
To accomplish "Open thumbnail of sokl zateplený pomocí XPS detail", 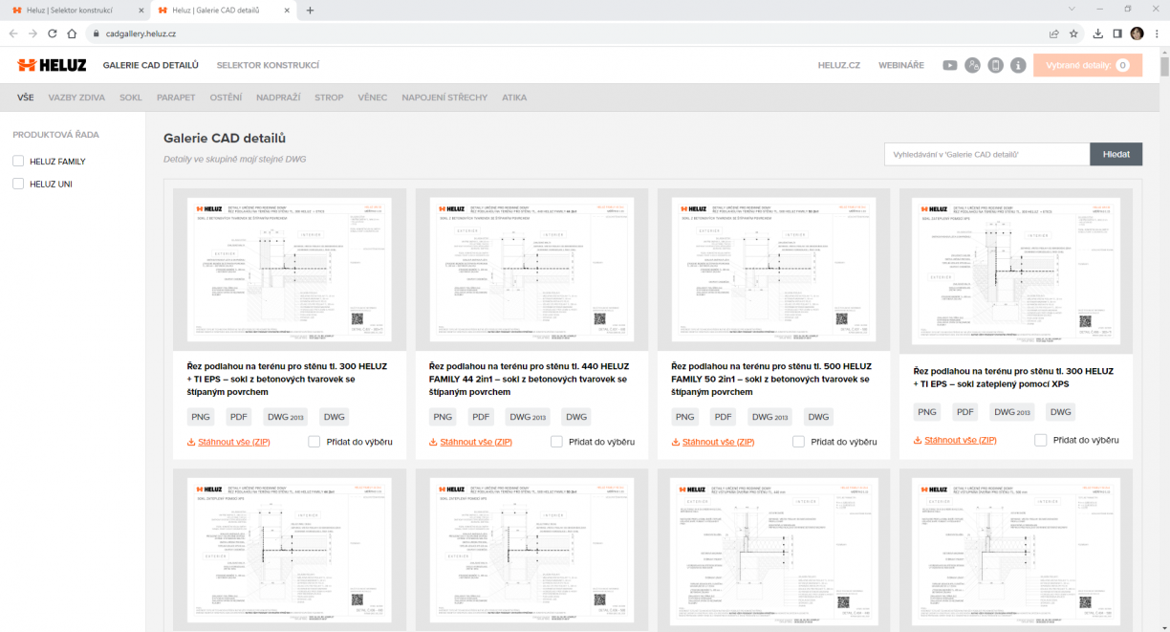I will (1016, 272).
